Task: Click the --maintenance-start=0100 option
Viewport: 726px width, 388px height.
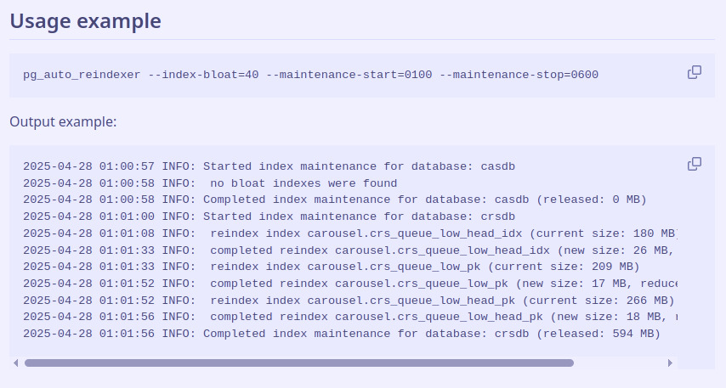Action: pos(349,75)
